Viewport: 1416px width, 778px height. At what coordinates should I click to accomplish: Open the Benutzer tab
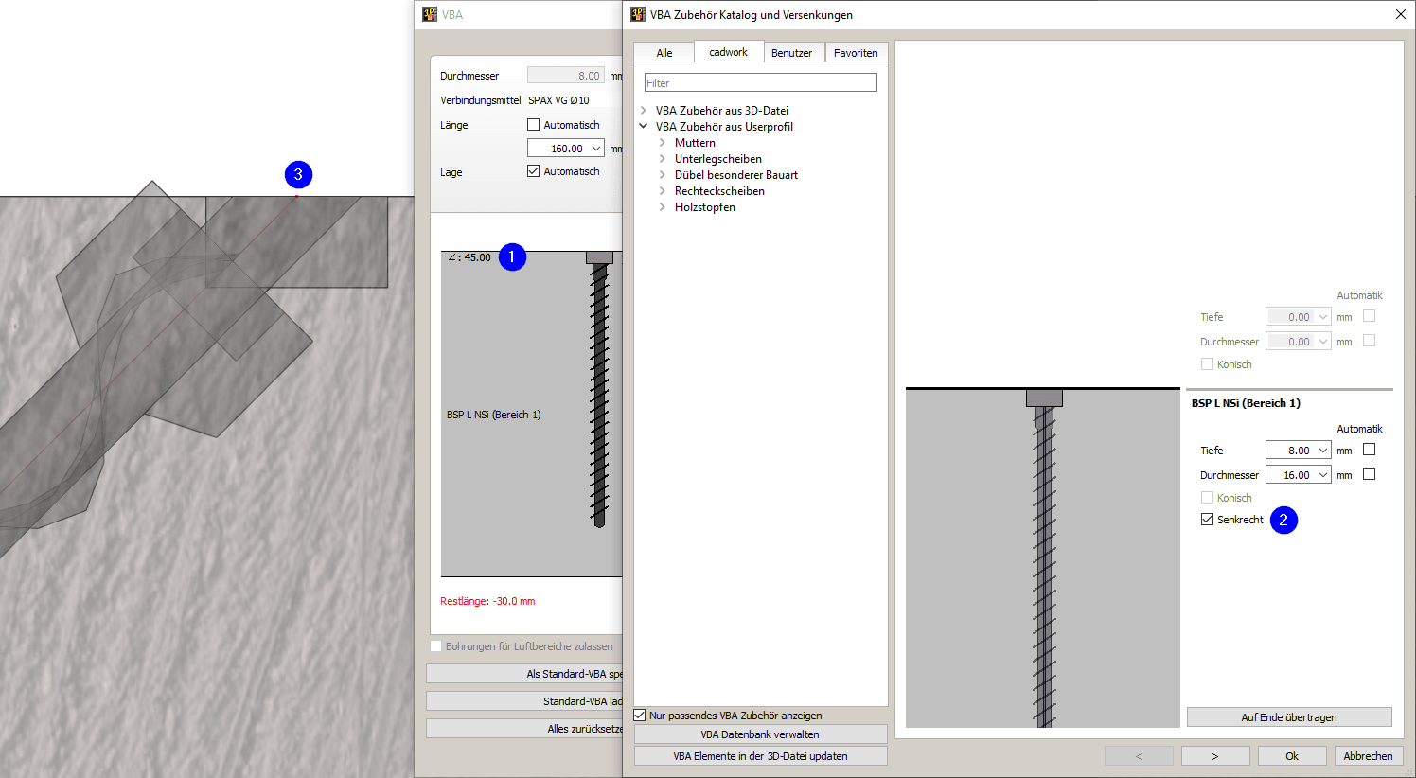pos(793,52)
